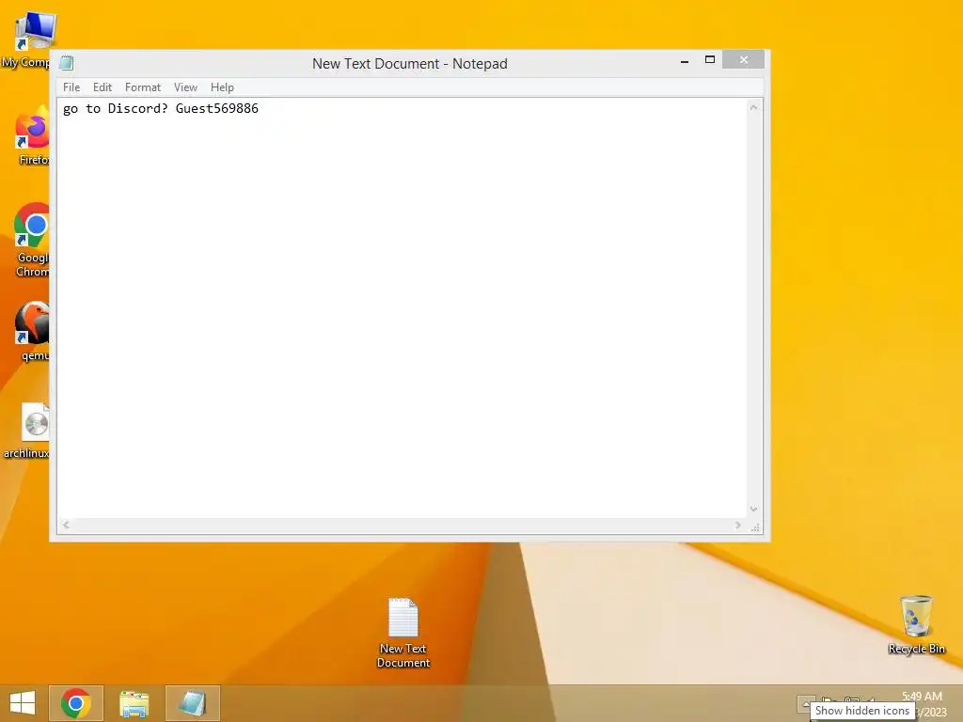Open the Help menu
The width and height of the screenshot is (963, 722).
[222, 87]
